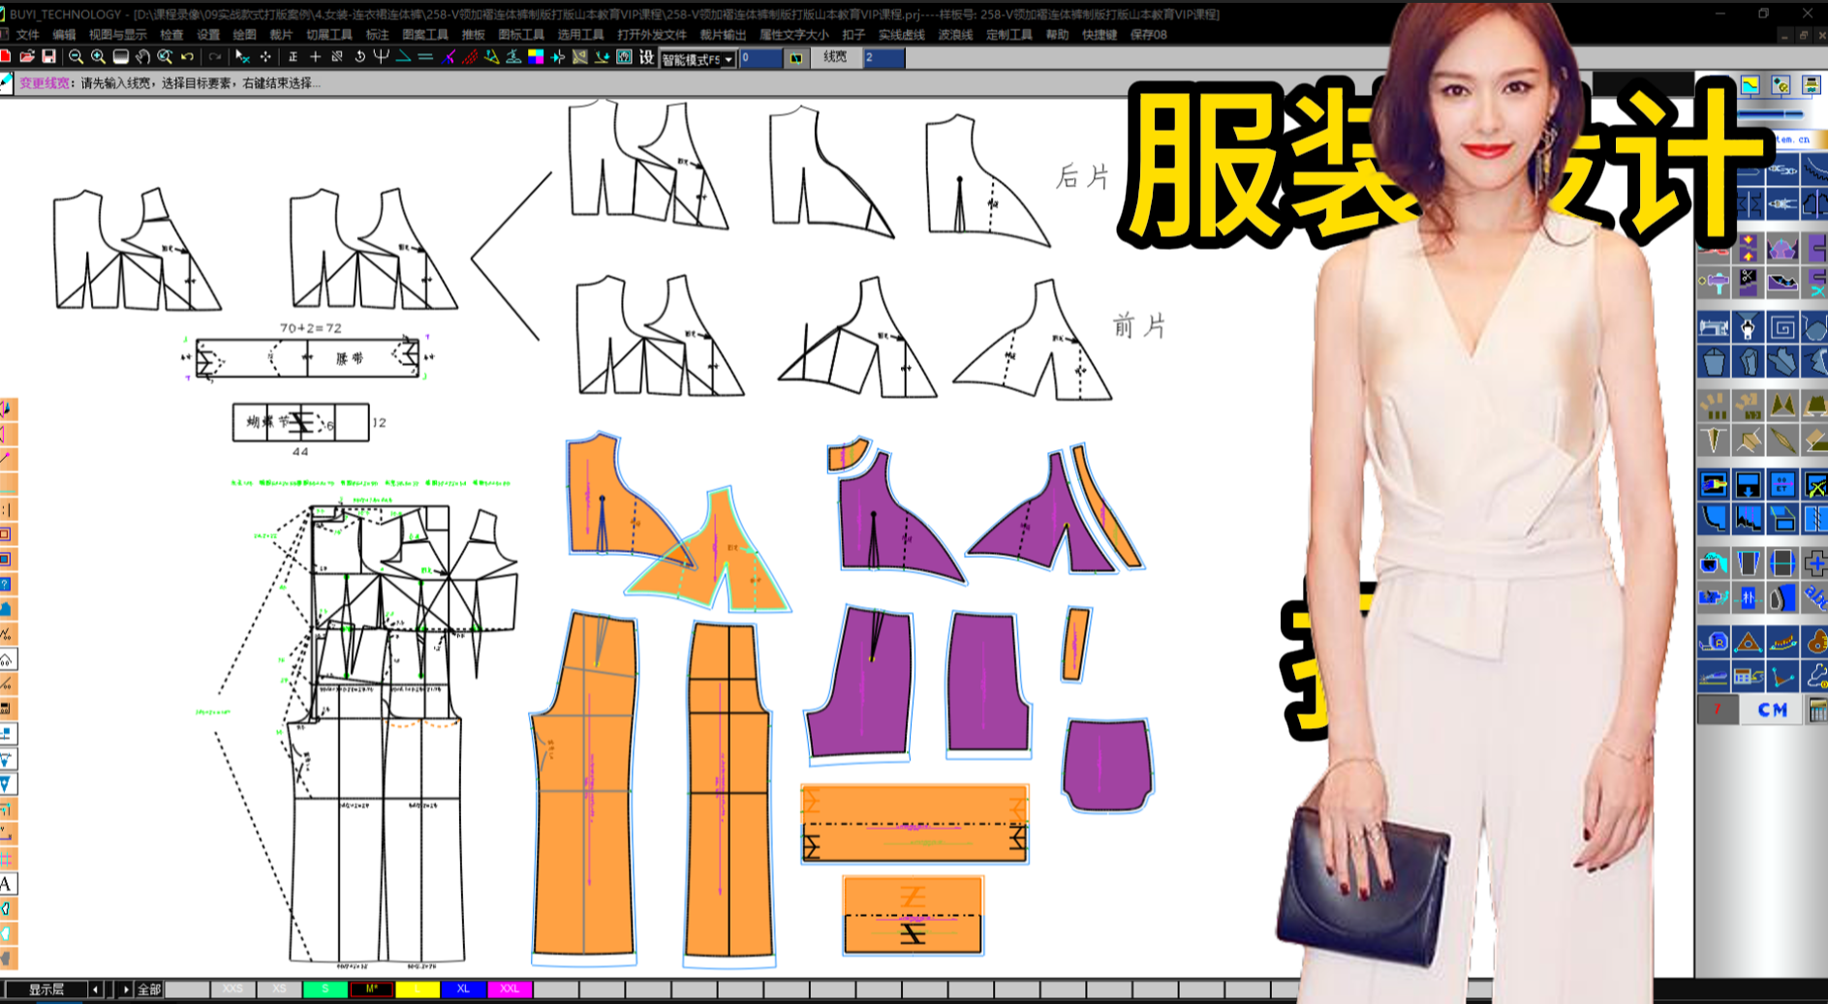Click the zoom out magnifier icon
Viewport: 1828px width, 1004px height.
pos(76,57)
